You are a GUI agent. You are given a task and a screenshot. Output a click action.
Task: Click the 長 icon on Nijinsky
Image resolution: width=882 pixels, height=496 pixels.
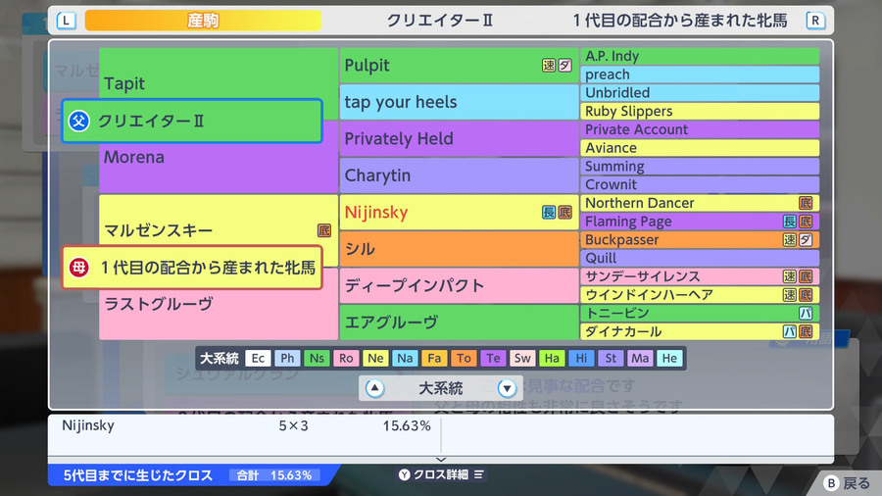point(549,212)
